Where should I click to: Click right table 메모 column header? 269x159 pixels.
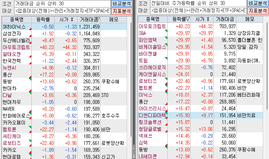(250, 19)
